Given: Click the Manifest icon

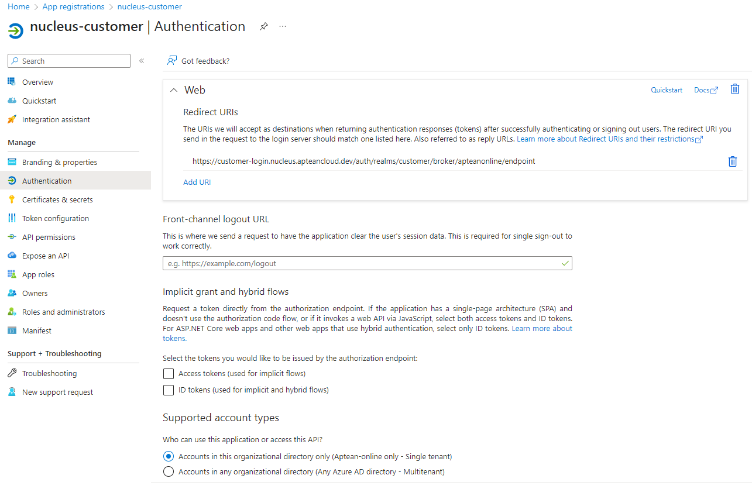Looking at the screenshot, I should coord(12,330).
